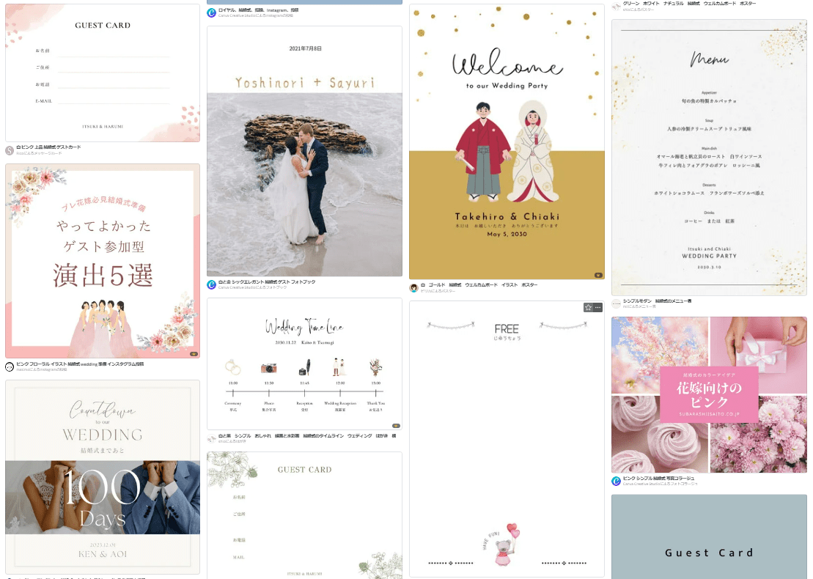Open the Countdown 100 Days wedding template

(103, 476)
